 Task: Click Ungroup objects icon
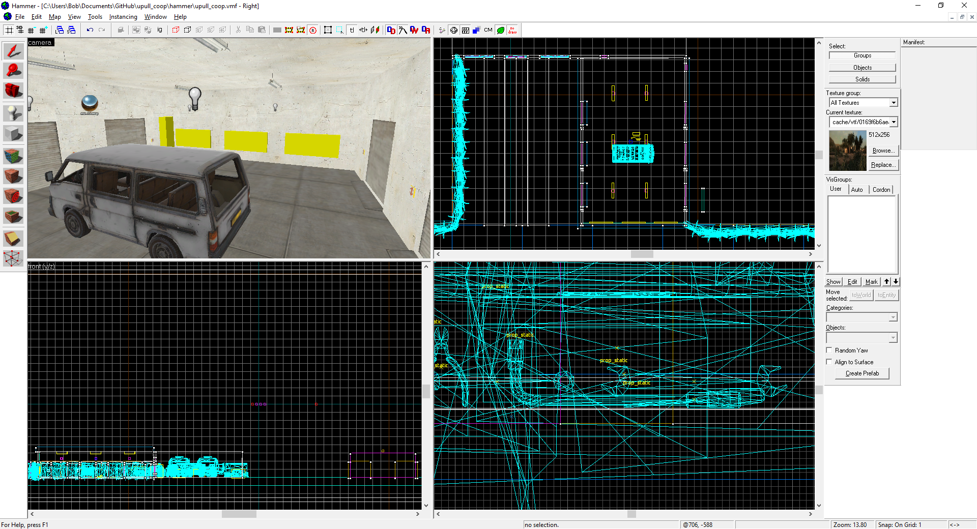(x=148, y=30)
